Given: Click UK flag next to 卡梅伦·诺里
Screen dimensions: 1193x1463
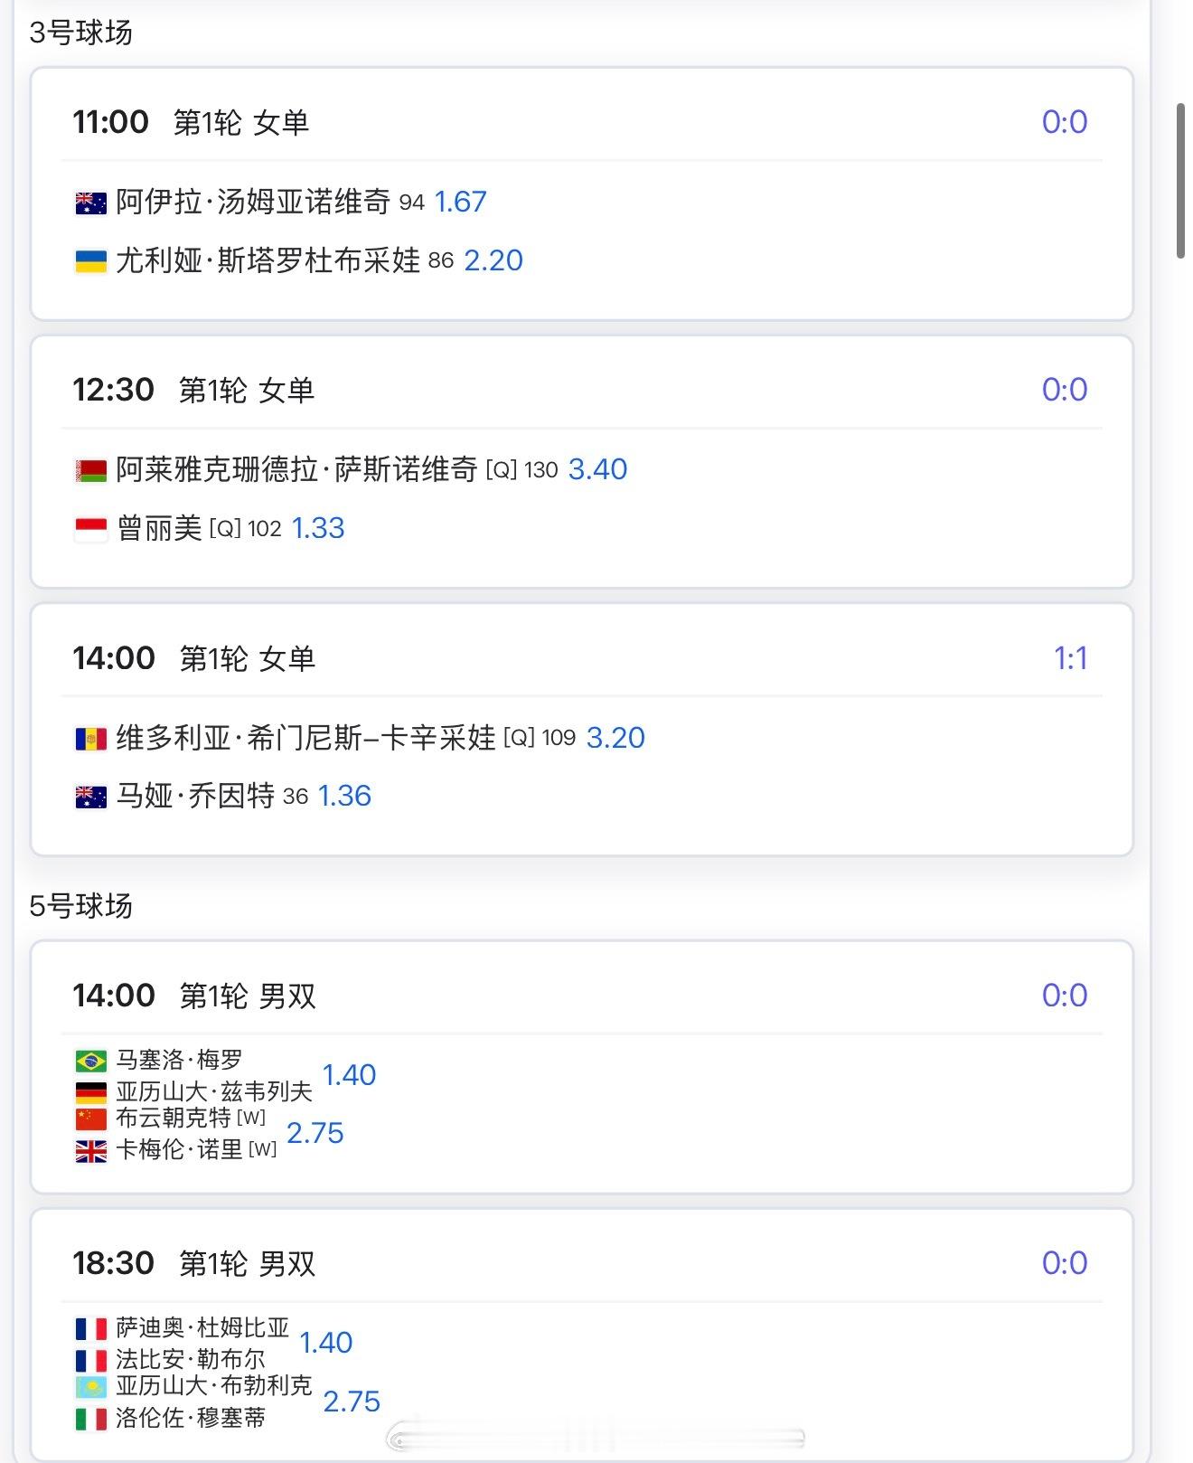Looking at the screenshot, I should point(90,1150).
